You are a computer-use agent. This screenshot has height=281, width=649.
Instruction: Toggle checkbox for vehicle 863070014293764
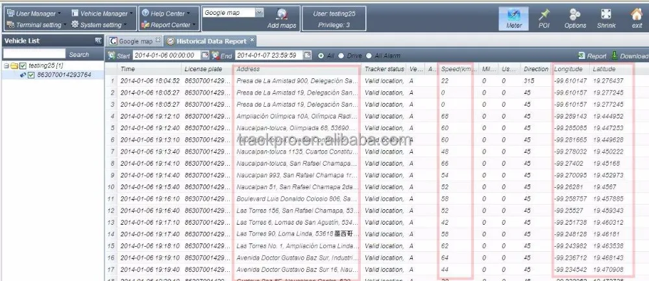click(x=31, y=75)
